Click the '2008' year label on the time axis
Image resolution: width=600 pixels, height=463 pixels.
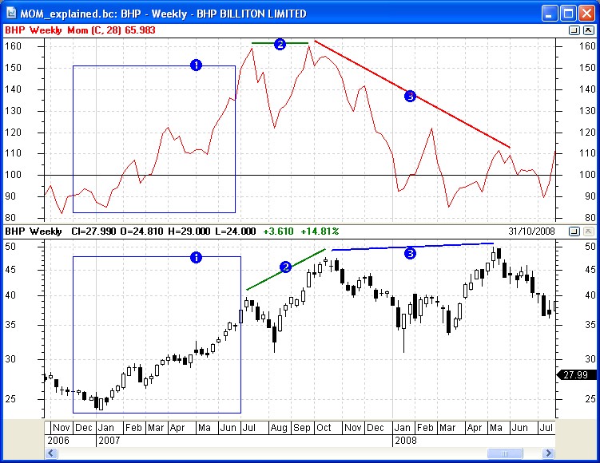406,441
